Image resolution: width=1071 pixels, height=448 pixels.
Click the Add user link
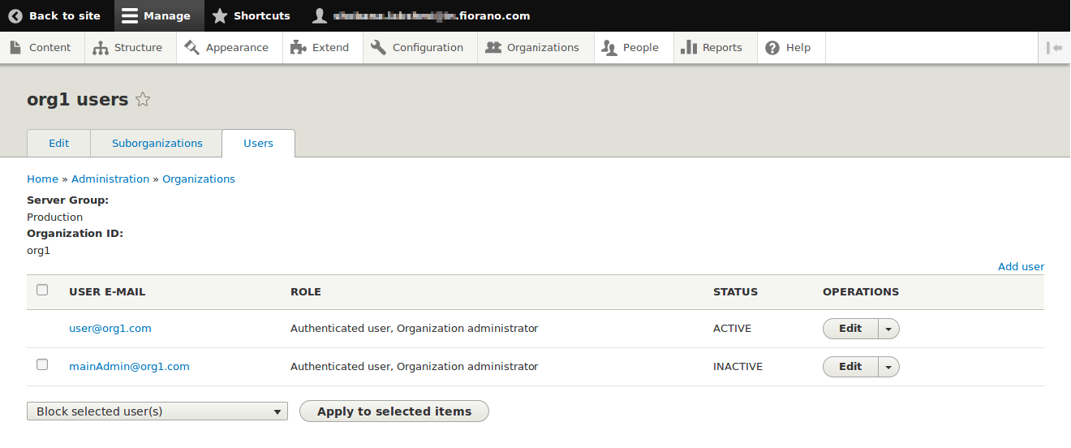tap(1021, 266)
